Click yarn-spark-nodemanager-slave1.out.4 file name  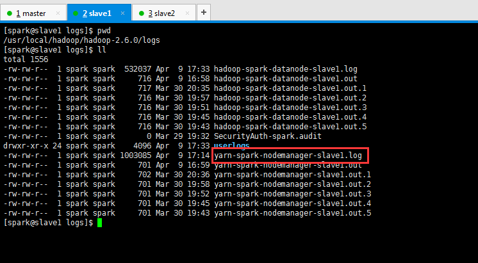pyautogui.click(x=293, y=203)
